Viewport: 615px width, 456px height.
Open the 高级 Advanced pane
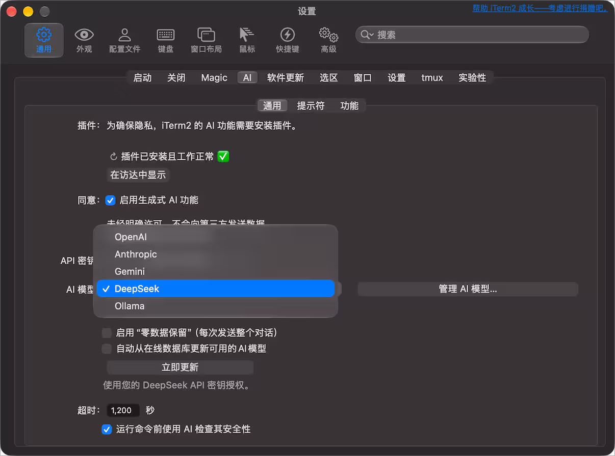tap(328, 40)
